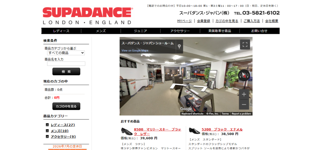The image size is (321, 150).
Task: Focus the 商品名を入力 text field
Action: coord(66,64)
